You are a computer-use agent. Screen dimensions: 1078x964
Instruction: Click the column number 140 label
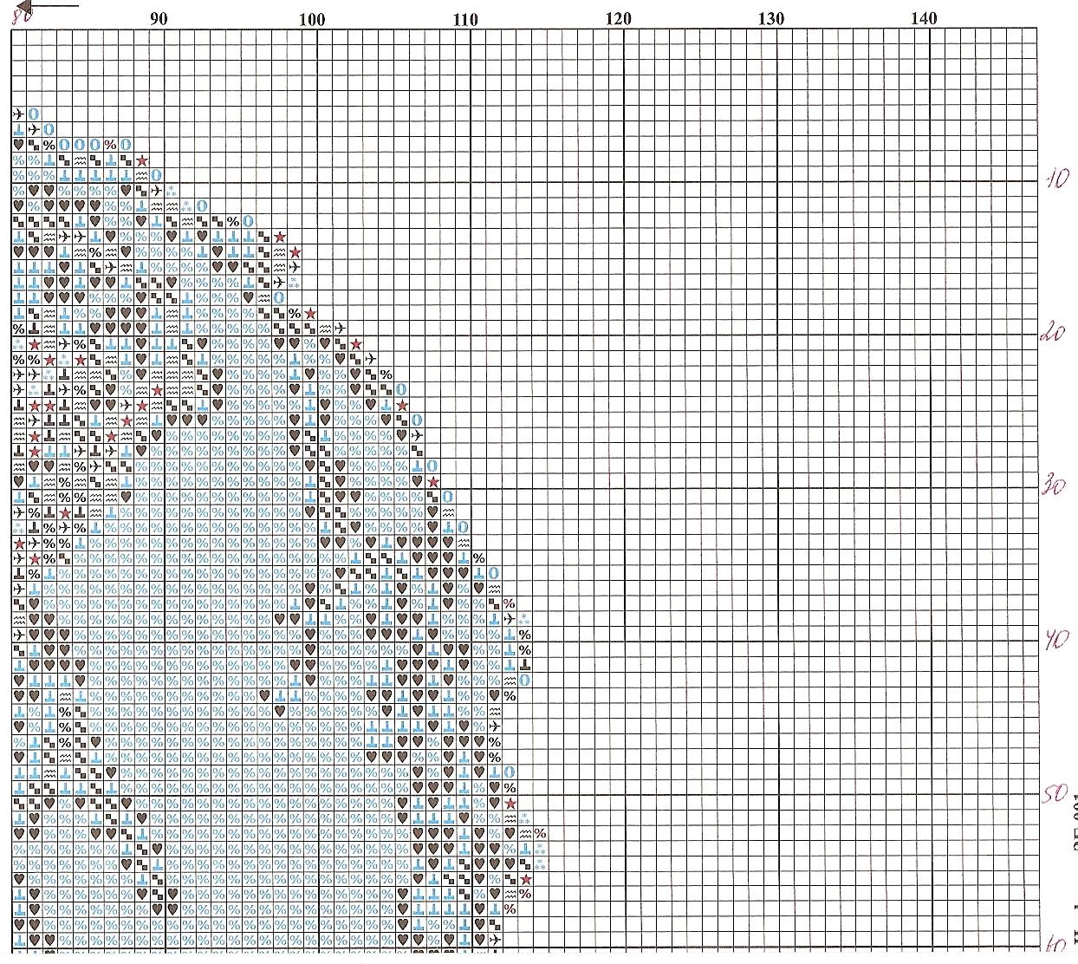925,17
